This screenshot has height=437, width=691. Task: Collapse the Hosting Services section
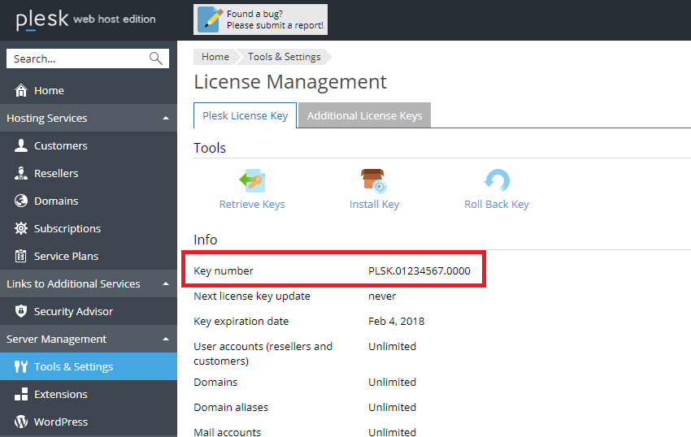(166, 119)
